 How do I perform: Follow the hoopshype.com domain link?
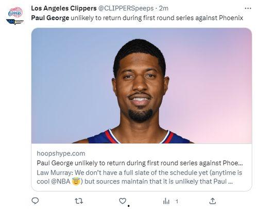click(61, 153)
